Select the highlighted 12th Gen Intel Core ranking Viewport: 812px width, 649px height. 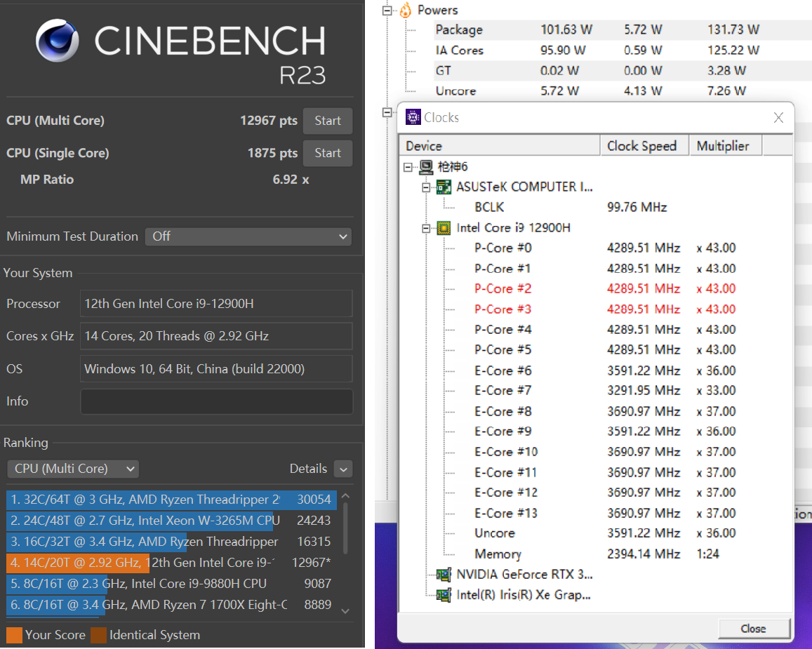171,563
